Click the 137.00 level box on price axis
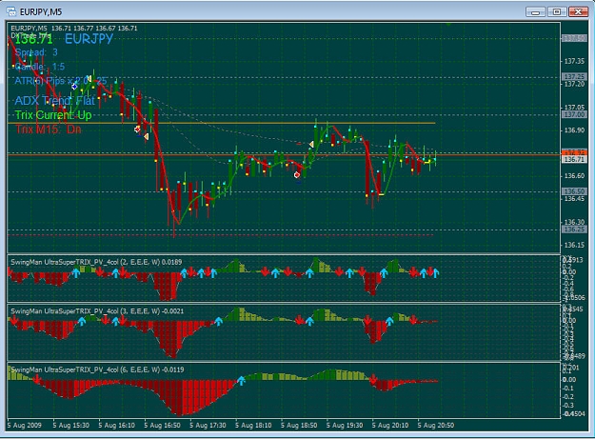Image resolution: width=595 pixels, height=439 pixels. (574, 114)
